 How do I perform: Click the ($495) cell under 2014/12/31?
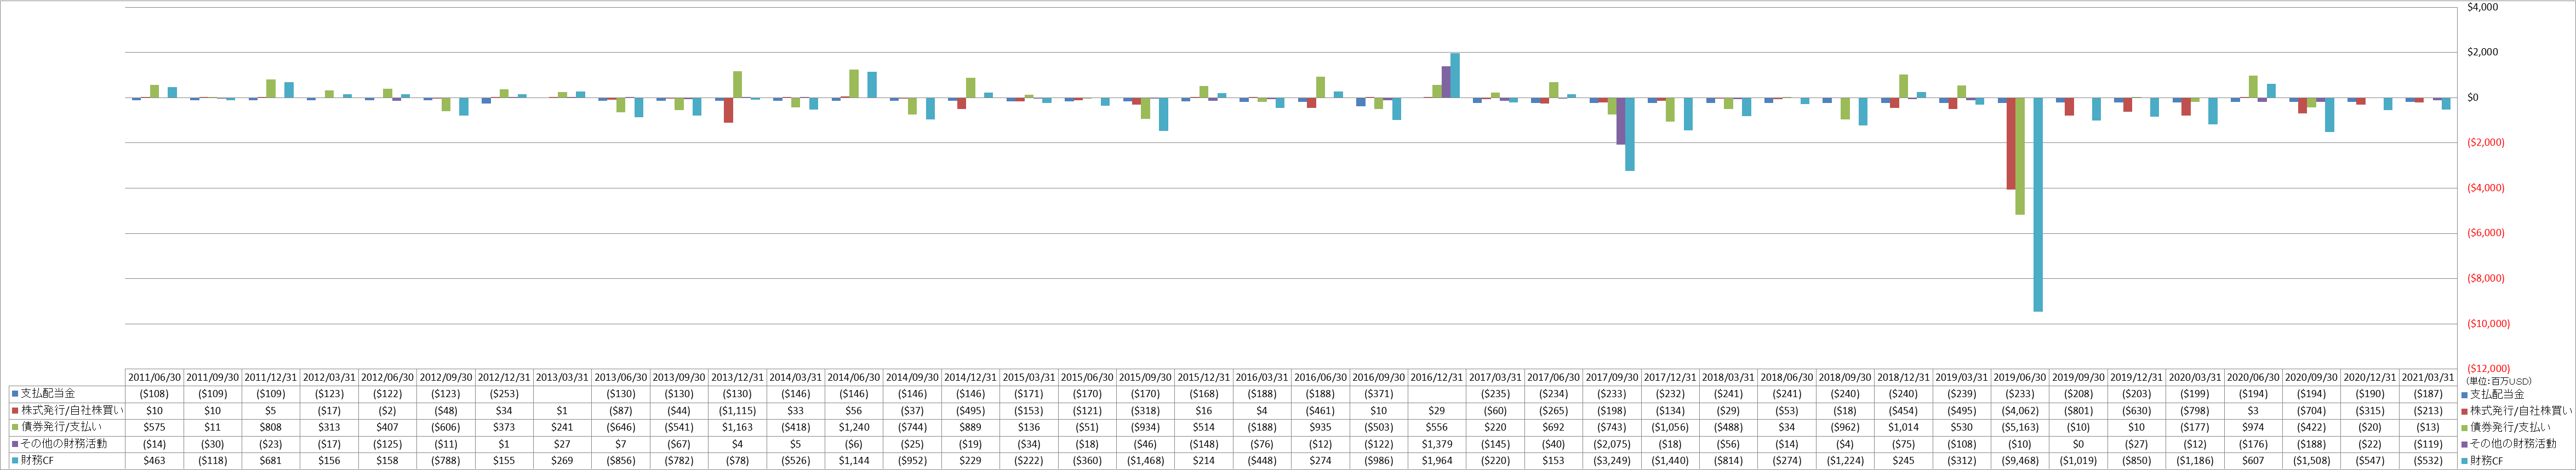click(x=971, y=410)
